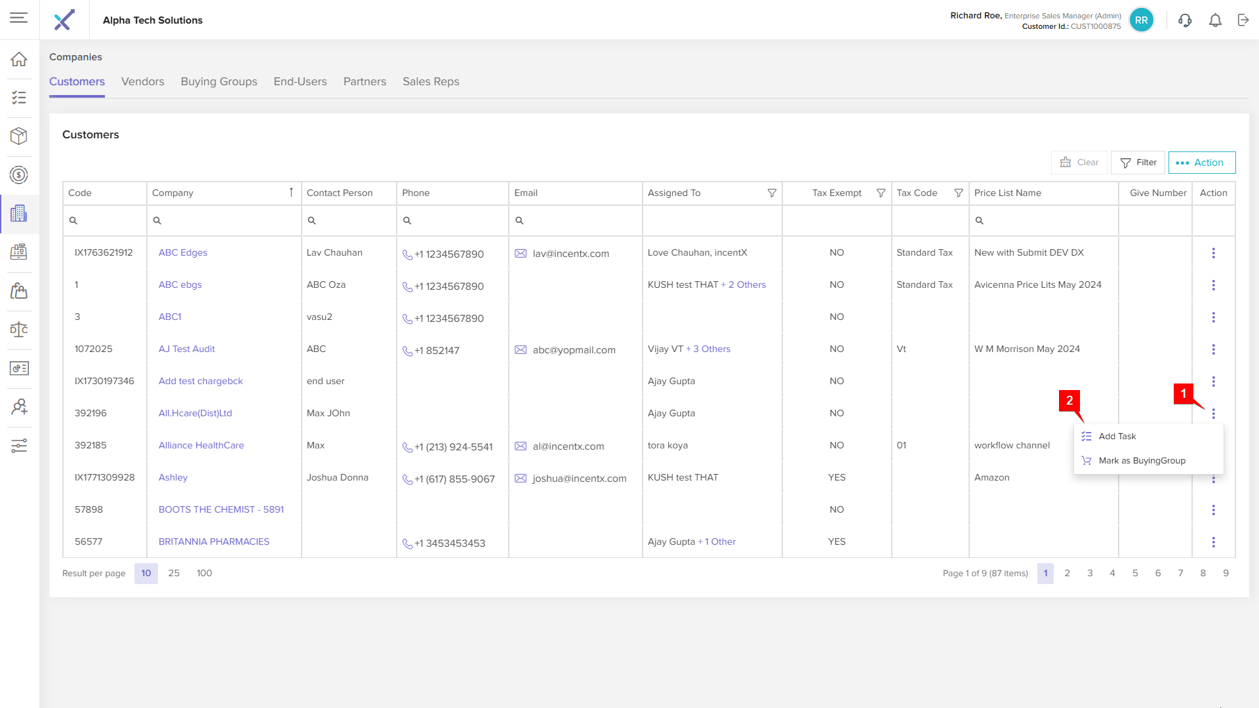Click the Company column search field

(226, 221)
